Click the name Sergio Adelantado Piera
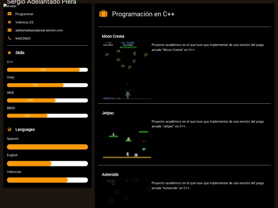 point(42,2)
